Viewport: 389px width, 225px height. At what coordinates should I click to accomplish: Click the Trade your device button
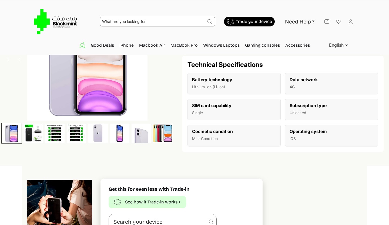pyautogui.click(x=249, y=22)
